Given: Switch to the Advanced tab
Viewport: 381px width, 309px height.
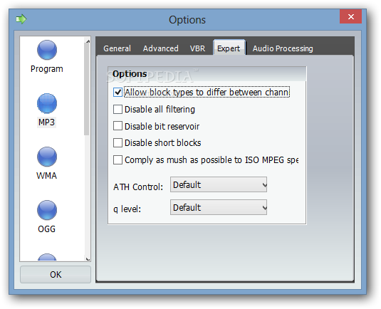Looking at the screenshot, I should pos(161,48).
